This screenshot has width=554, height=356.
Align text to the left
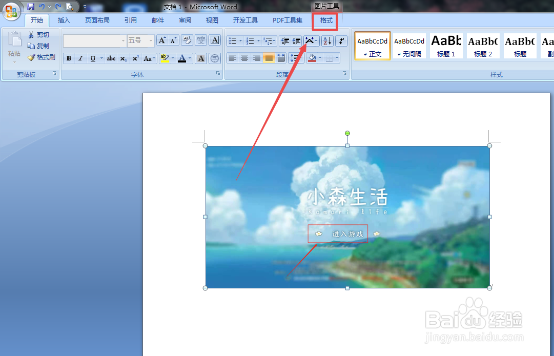tap(233, 57)
